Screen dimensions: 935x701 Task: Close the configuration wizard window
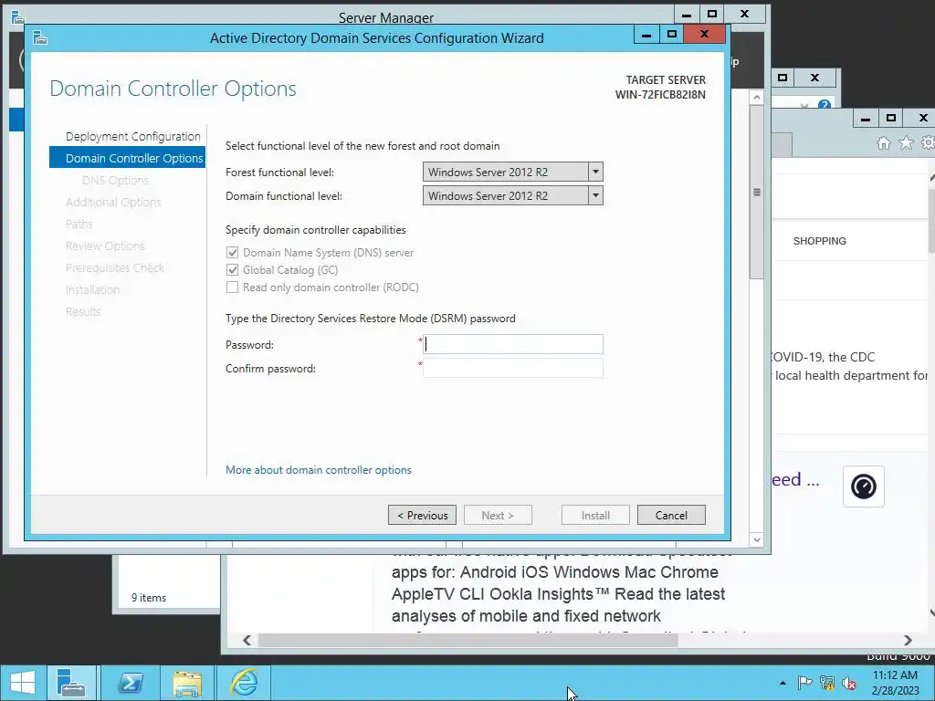point(704,35)
